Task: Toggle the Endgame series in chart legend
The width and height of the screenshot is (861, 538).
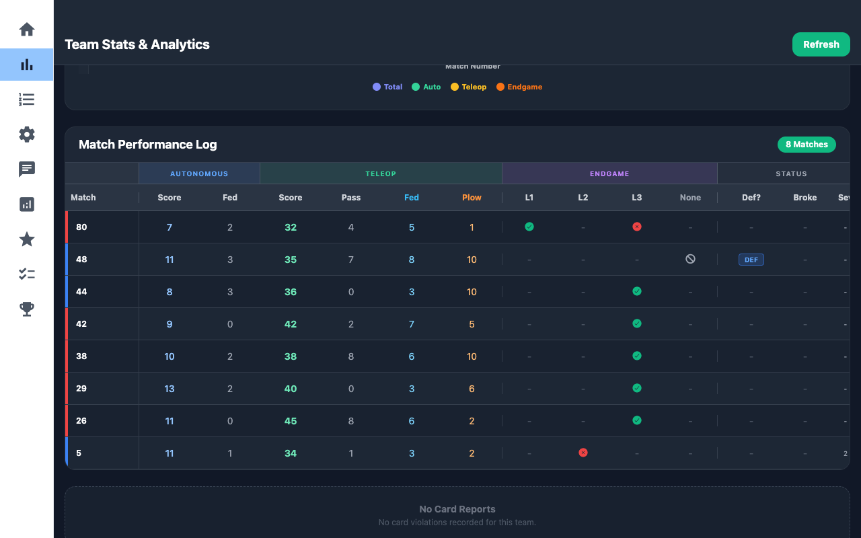Action: [519, 87]
